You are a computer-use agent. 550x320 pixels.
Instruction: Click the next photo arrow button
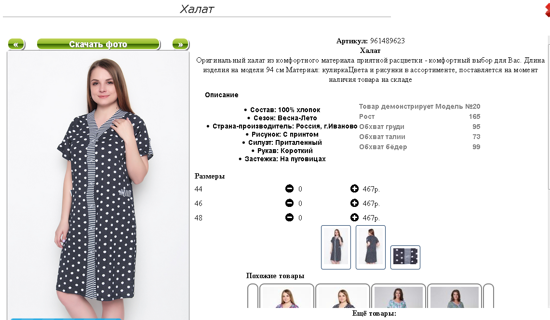click(181, 44)
